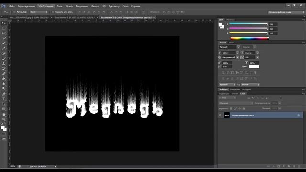Open Справка menu
The image size is (306, 172).
[x=136, y=6]
